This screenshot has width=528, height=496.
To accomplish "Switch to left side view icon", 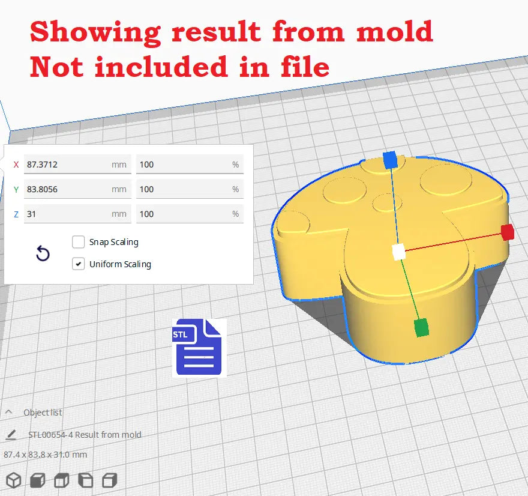I will [86, 480].
